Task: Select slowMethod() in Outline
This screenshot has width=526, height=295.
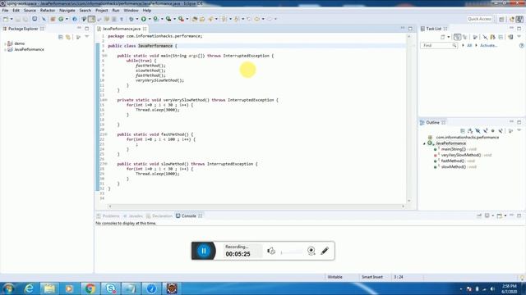Action: [x=454, y=167]
